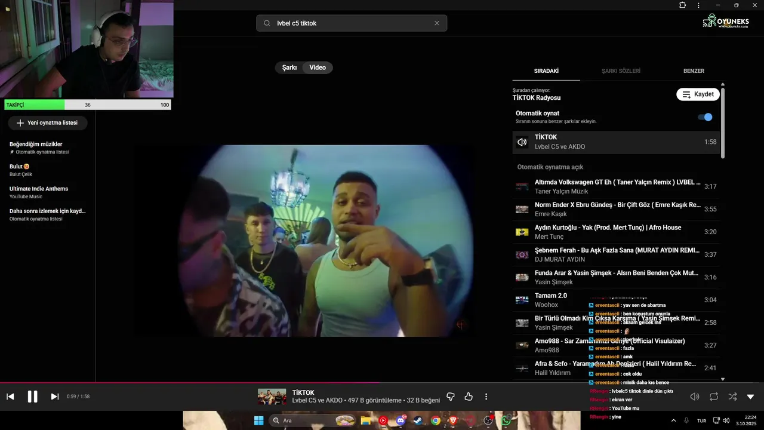
Task: Play Norm Ender X Ebru Gündeş queue item
Action: 616,209
